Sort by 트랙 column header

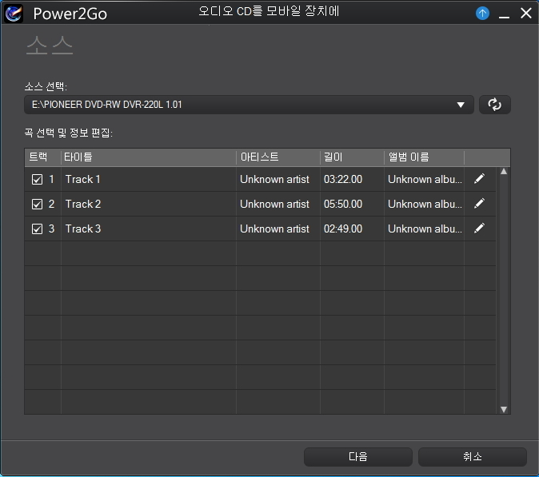pos(42,157)
